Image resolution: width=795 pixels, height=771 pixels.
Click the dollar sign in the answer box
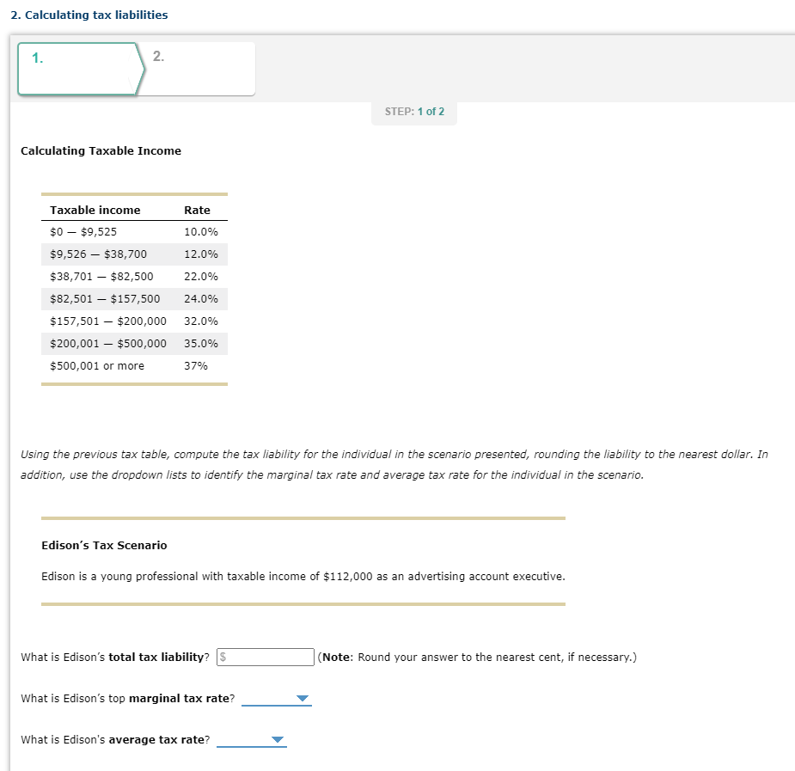coord(223,657)
